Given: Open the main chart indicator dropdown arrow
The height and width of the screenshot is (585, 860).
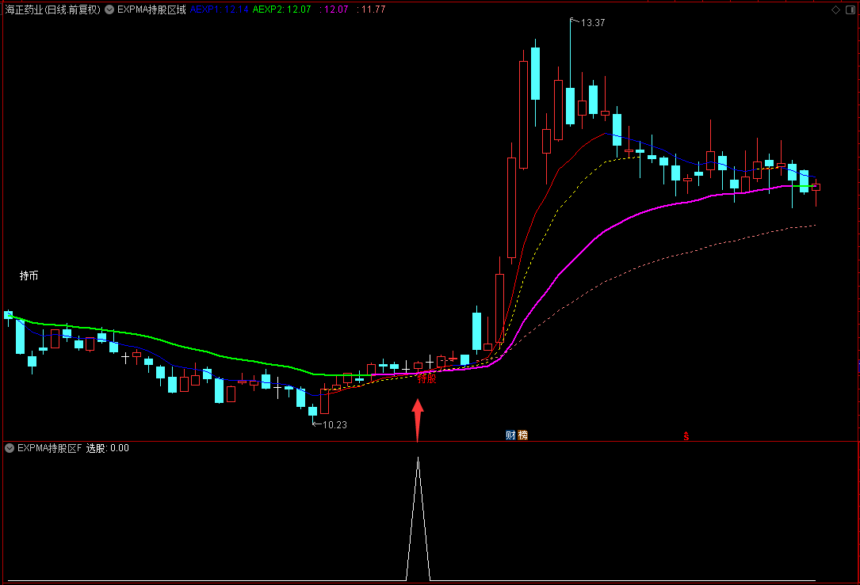Looking at the screenshot, I should tap(109, 9).
